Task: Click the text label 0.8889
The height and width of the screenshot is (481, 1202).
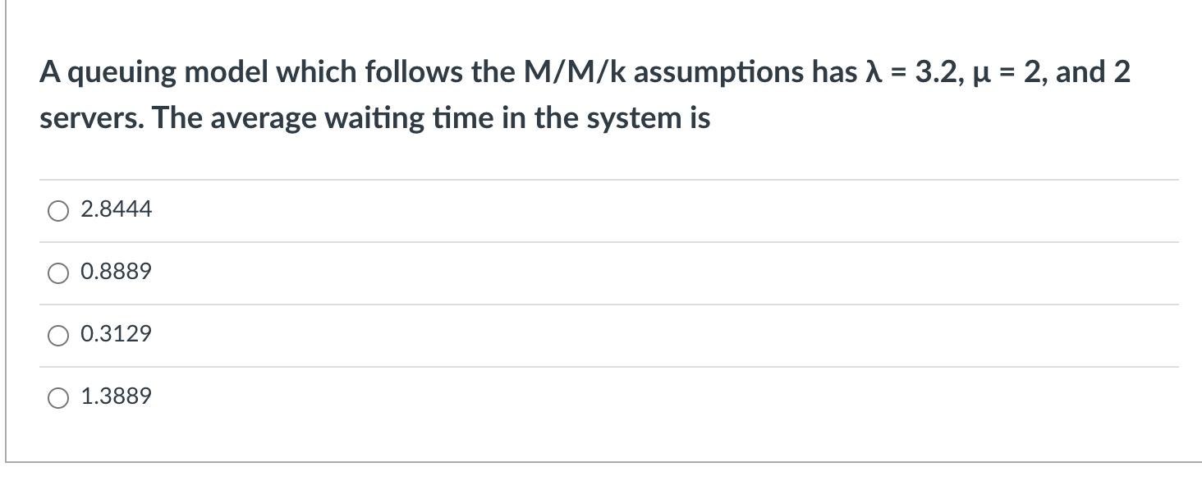Action: coord(117,272)
